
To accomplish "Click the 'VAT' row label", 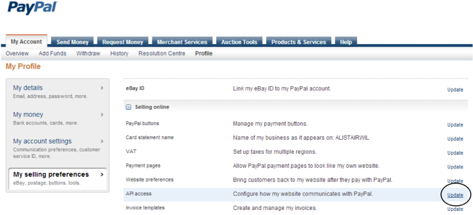I will pos(131,151).
